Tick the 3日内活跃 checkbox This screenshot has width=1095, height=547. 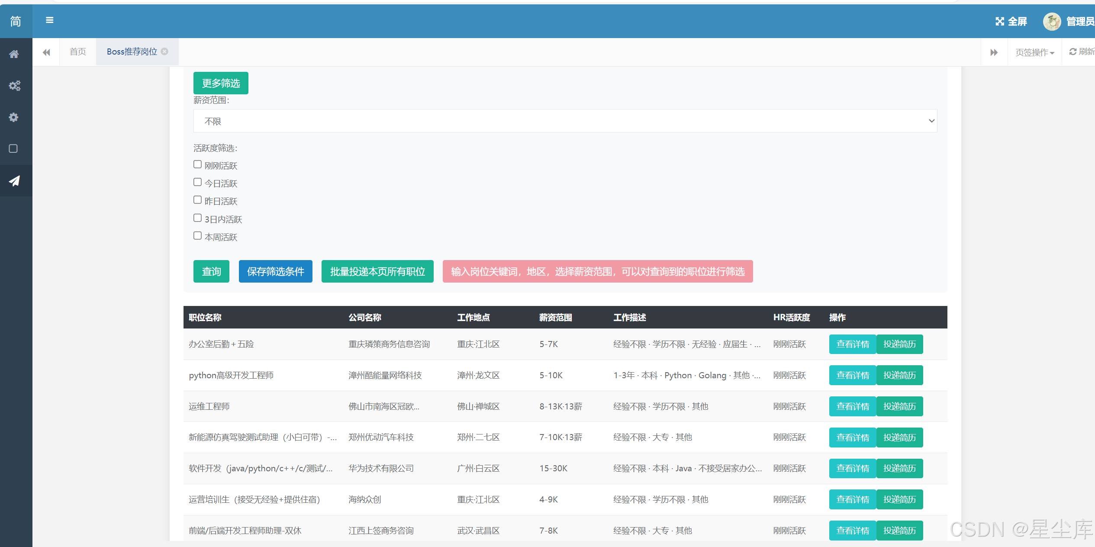tap(197, 218)
